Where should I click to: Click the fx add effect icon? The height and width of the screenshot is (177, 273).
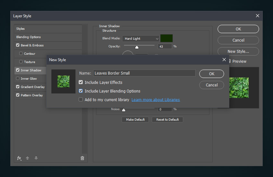pos(19,158)
